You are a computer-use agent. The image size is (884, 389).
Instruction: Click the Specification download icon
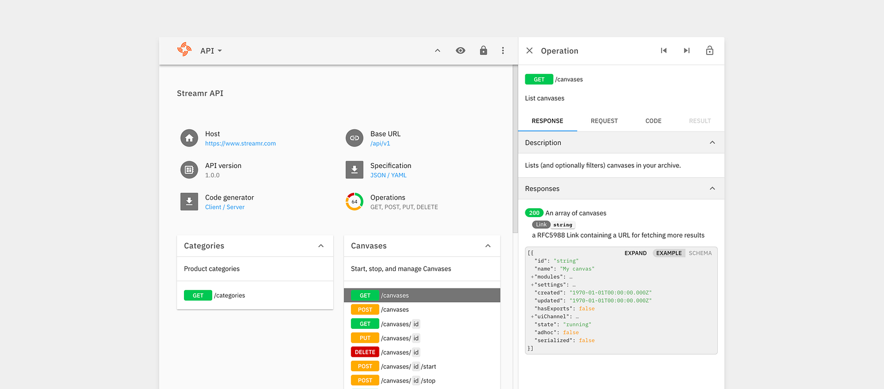click(x=355, y=170)
